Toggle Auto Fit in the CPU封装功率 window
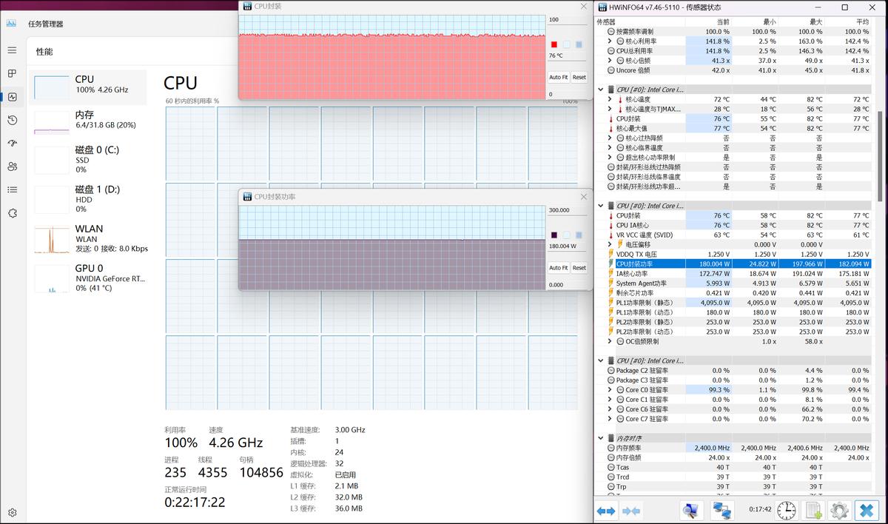 click(557, 267)
